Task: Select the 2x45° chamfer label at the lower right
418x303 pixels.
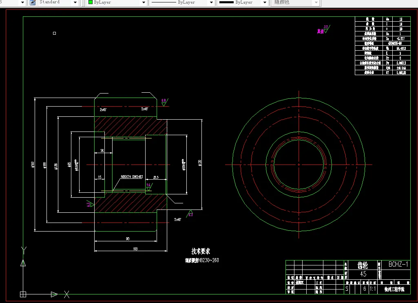Action: point(178,219)
